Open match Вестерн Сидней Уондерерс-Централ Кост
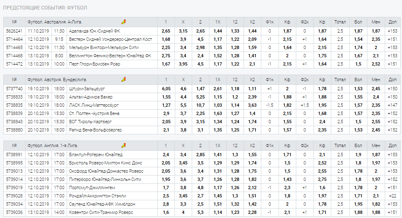This screenshot has width=402, height=218. (111, 39)
